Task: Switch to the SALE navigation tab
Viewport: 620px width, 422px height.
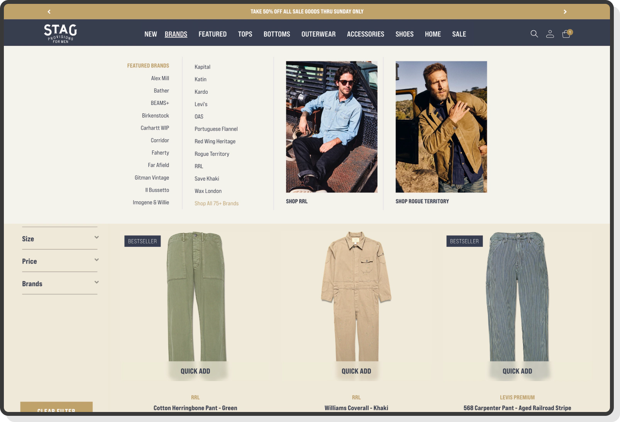Action: [459, 34]
